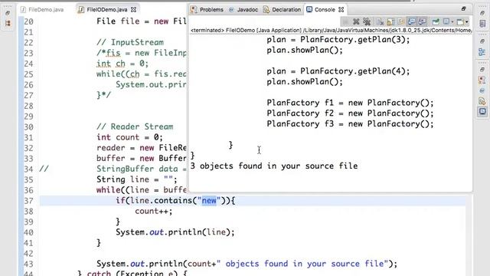The image size is (490, 276).
Task: Open the Declaration icon in the right sidebar
Action: pyautogui.click(x=482, y=100)
